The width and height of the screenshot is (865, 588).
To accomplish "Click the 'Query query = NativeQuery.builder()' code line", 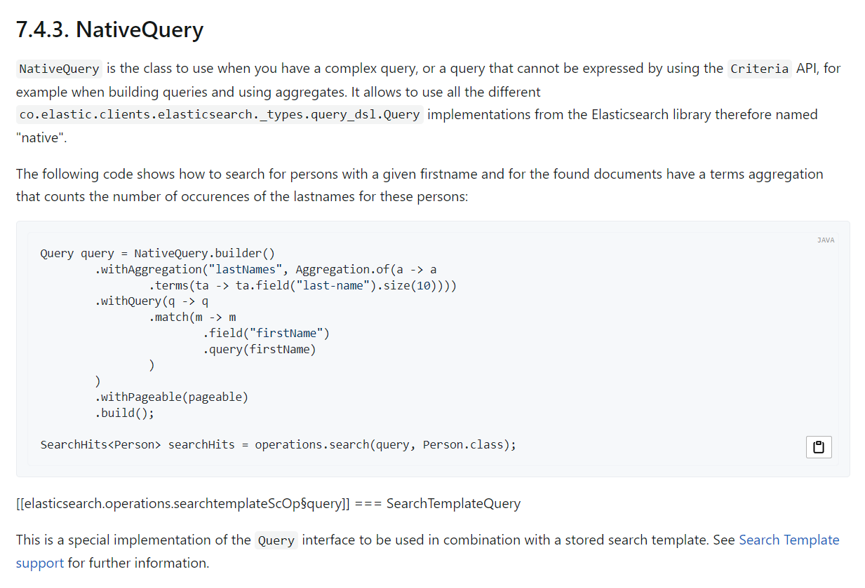I will click(158, 253).
